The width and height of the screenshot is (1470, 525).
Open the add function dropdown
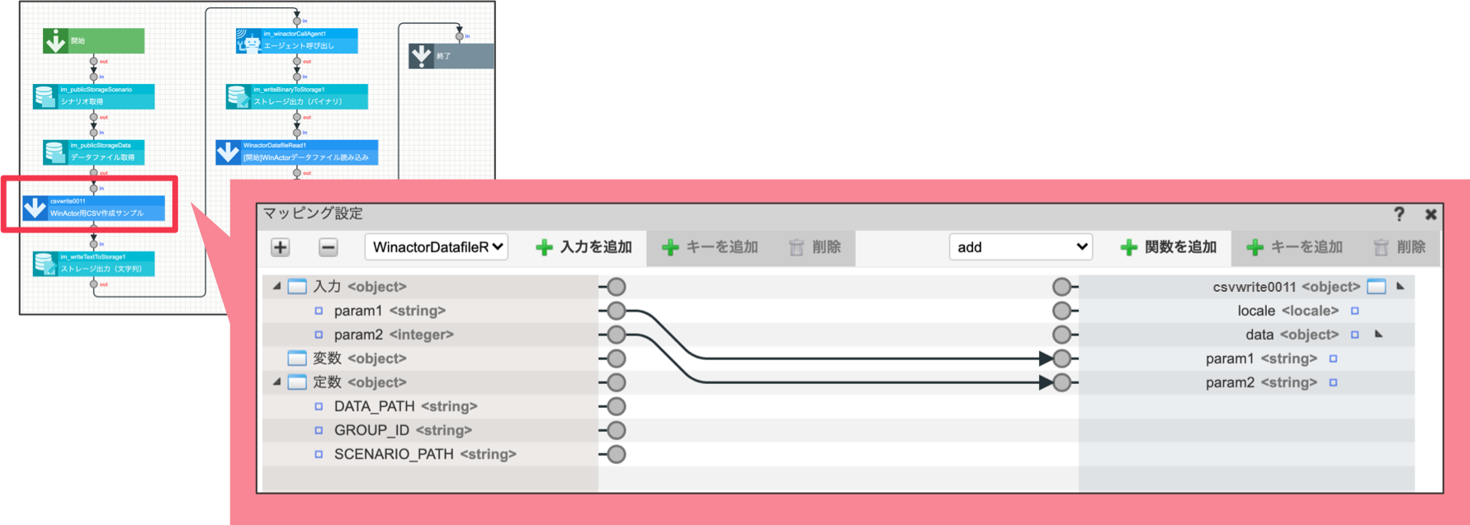click(x=1021, y=247)
